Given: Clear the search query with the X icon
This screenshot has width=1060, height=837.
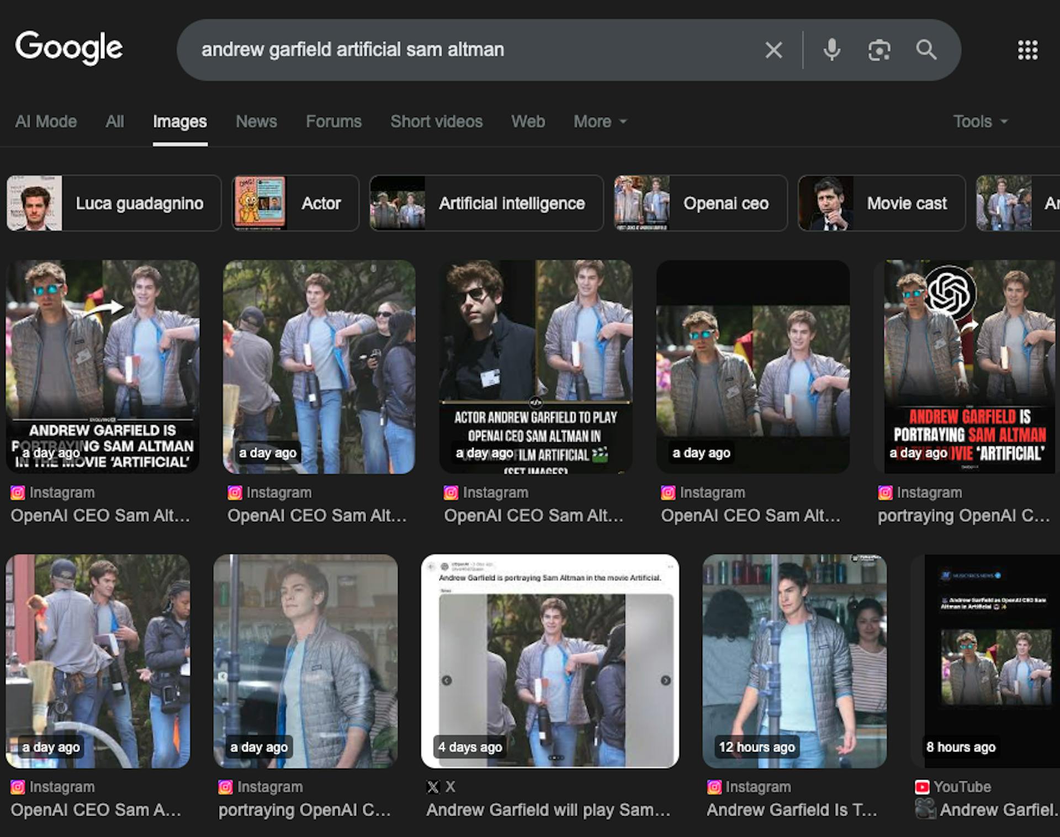Looking at the screenshot, I should 773,50.
